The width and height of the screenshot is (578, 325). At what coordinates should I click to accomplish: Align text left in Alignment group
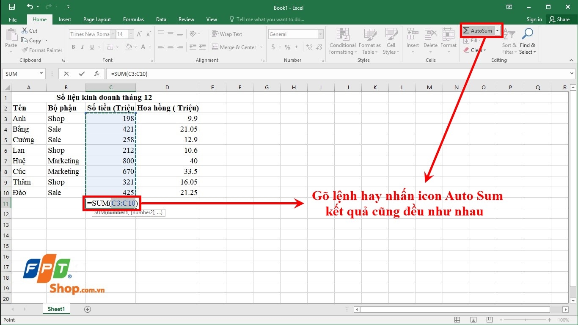pos(161,47)
